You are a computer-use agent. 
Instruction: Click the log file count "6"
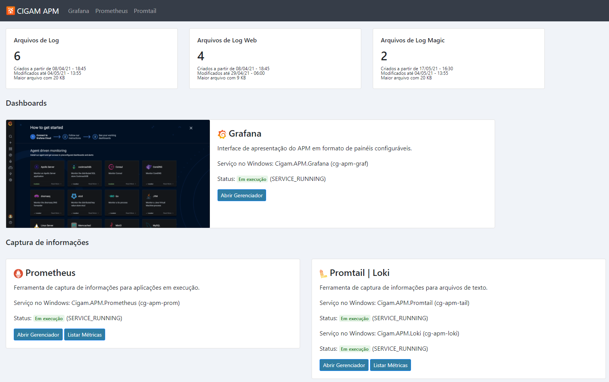(17, 56)
